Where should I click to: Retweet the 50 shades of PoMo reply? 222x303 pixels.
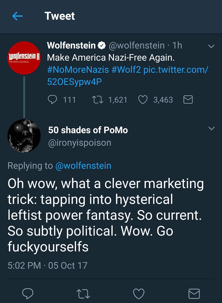(x=83, y=294)
